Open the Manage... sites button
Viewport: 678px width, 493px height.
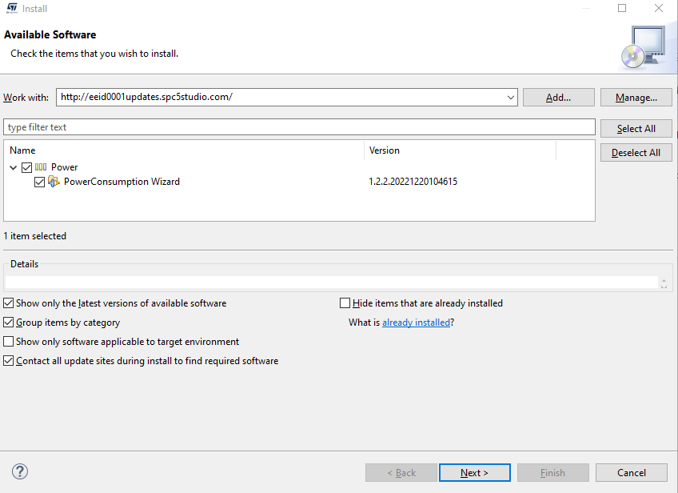pyautogui.click(x=636, y=98)
